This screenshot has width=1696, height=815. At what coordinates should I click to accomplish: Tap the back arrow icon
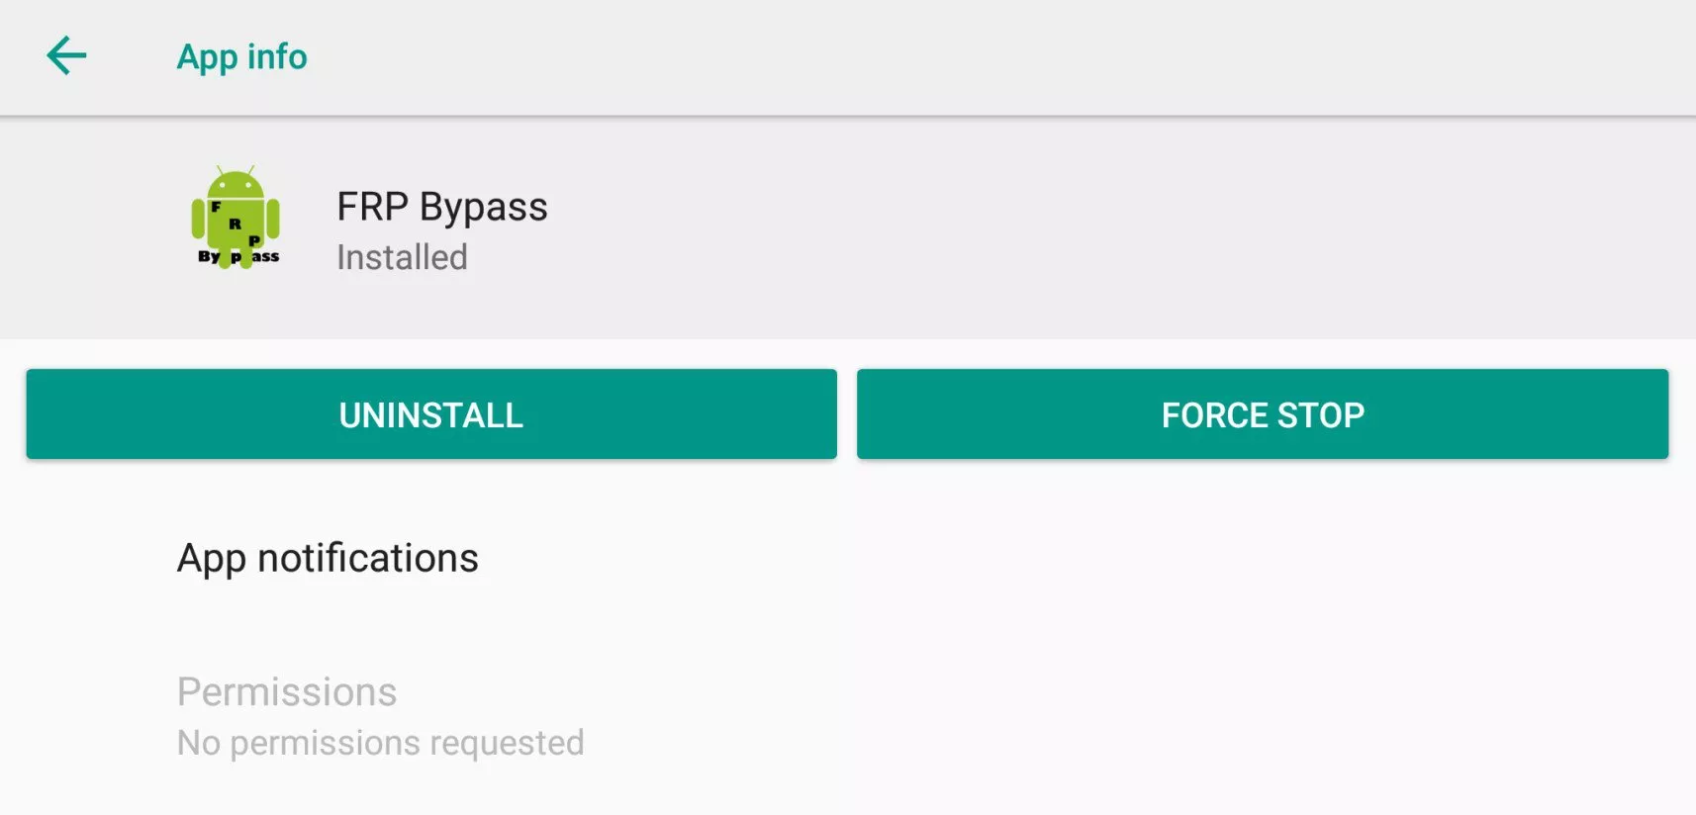click(x=66, y=55)
